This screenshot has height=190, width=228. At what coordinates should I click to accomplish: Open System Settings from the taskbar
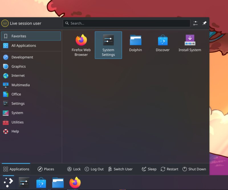[24, 182]
